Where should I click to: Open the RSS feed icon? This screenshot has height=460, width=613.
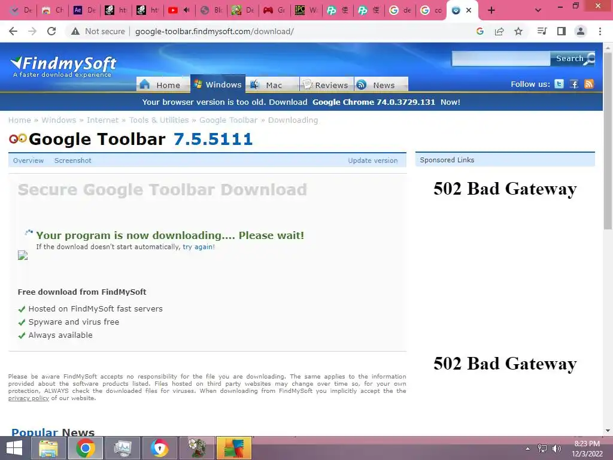click(x=589, y=84)
